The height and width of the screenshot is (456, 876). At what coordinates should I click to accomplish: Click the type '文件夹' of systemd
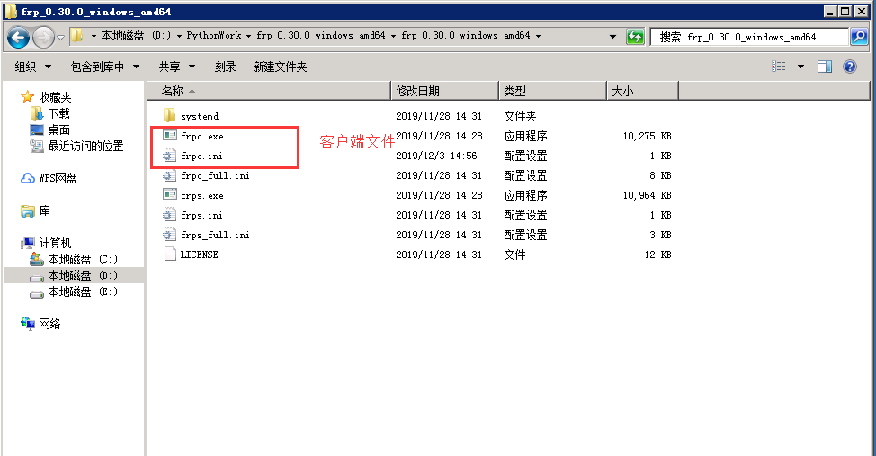[x=520, y=116]
